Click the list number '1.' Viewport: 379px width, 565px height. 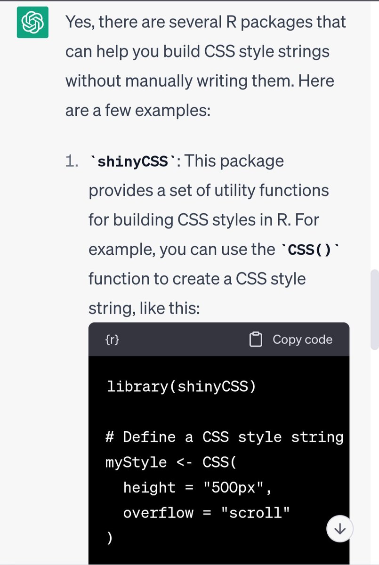tap(72, 161)
